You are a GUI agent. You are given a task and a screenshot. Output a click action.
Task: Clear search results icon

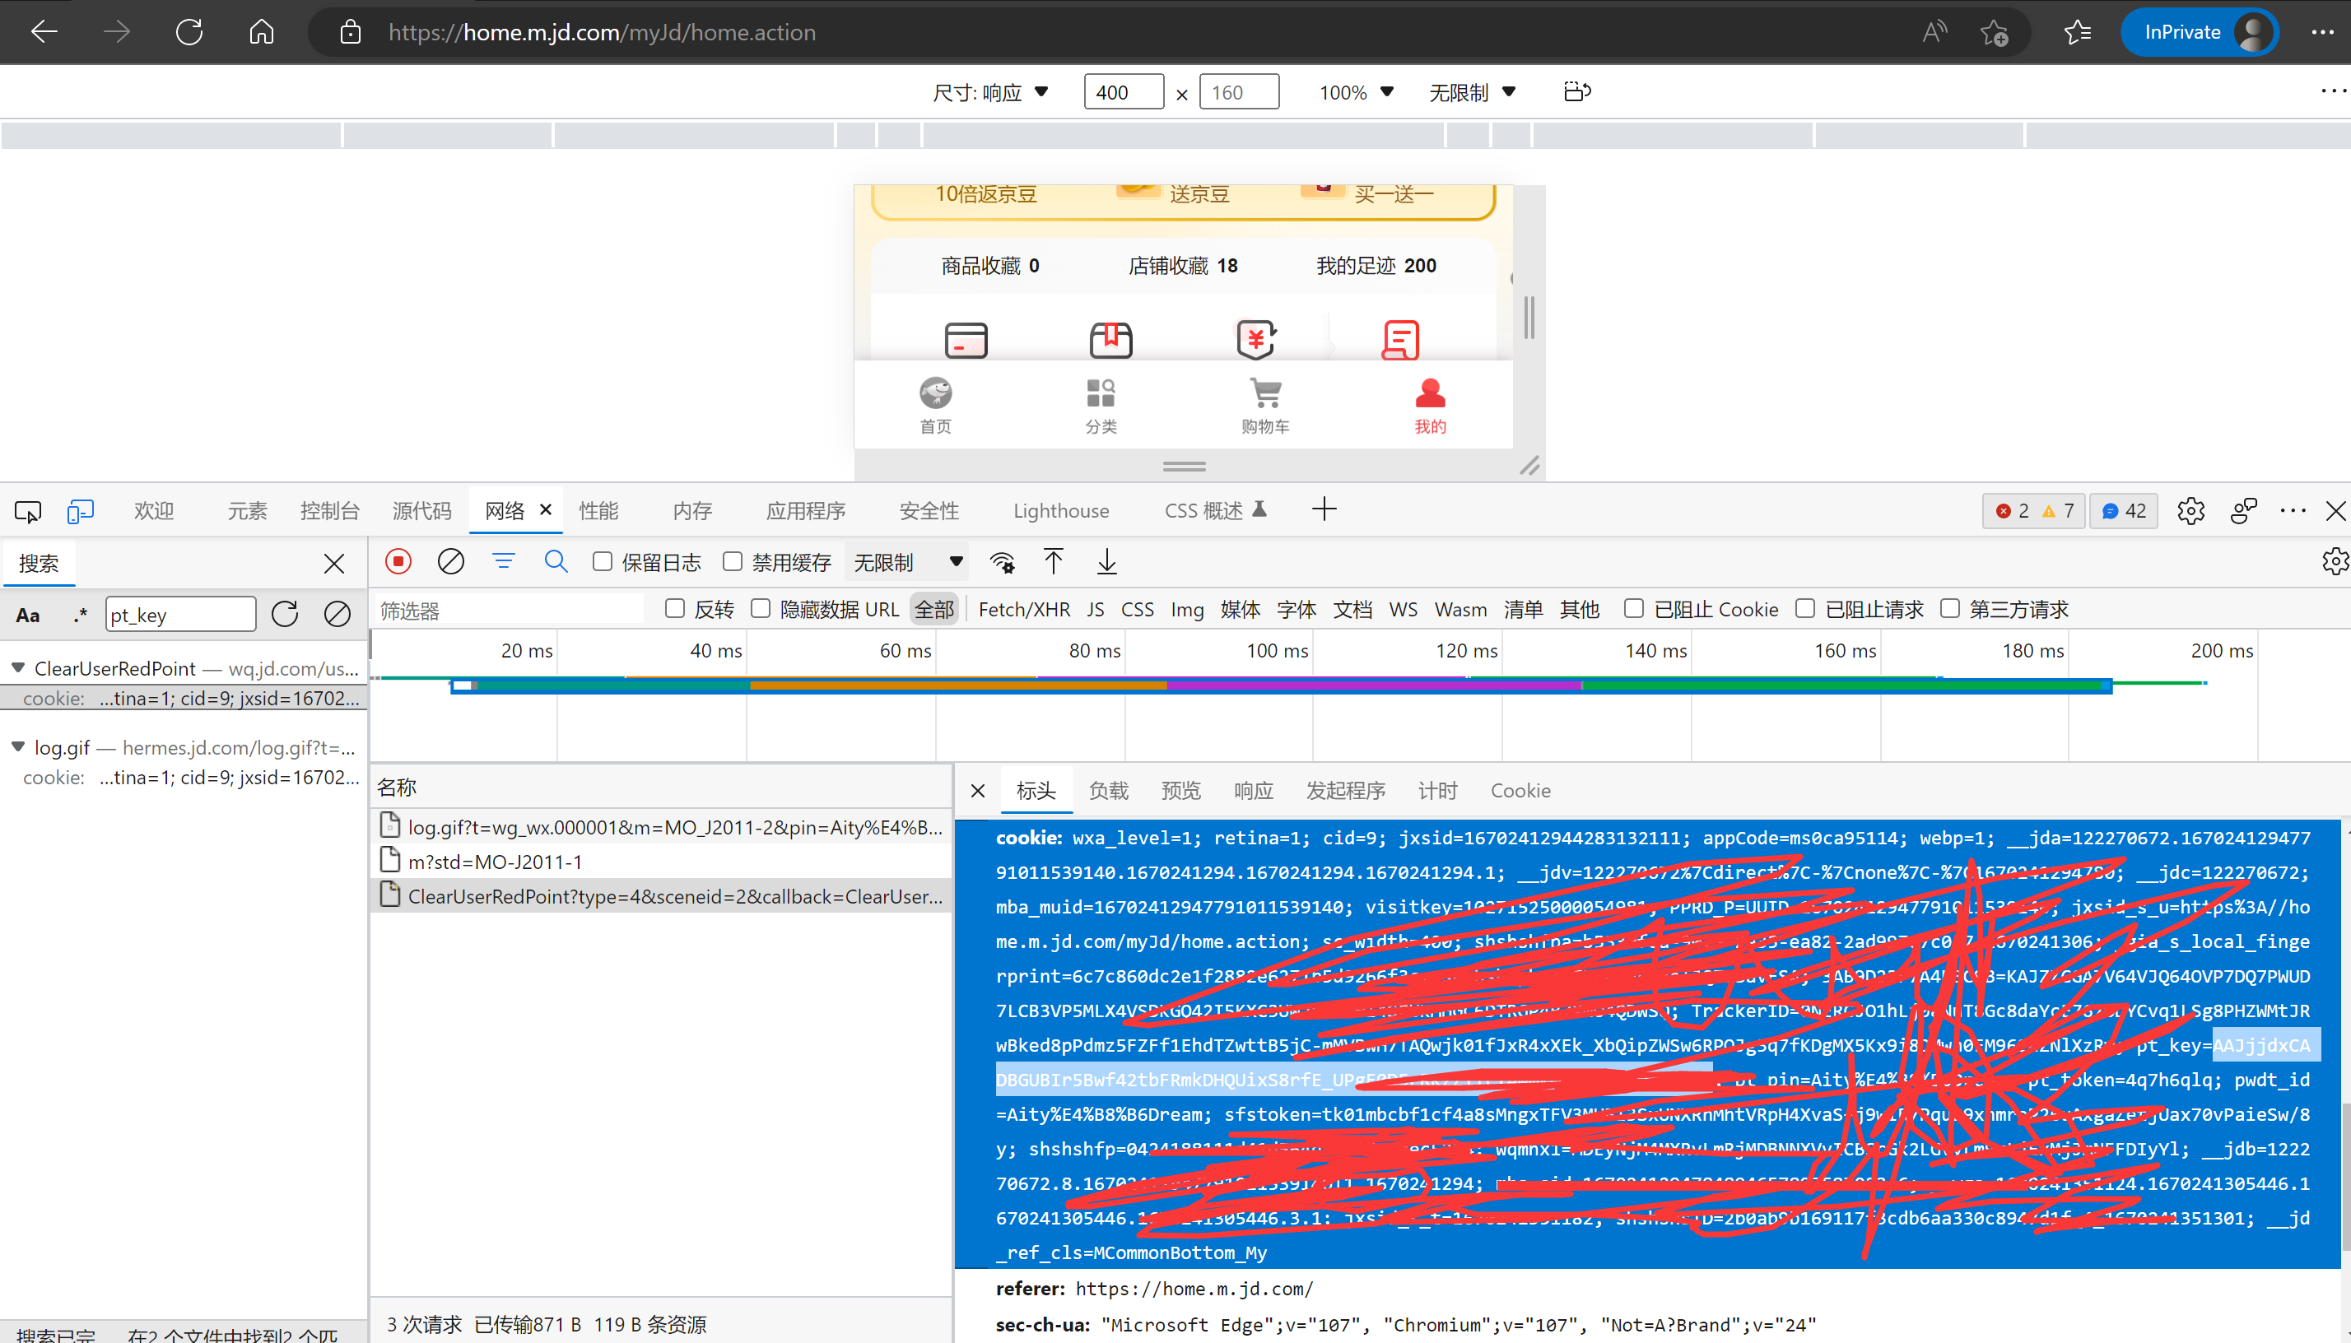338,615
